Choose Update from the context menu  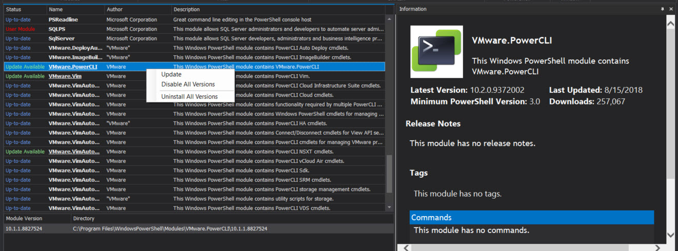pos(171,75)
